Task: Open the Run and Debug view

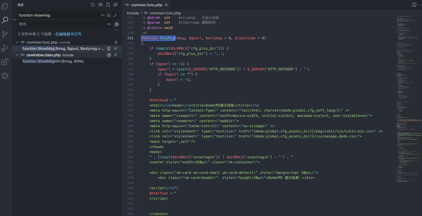Action: pos(5,48)
